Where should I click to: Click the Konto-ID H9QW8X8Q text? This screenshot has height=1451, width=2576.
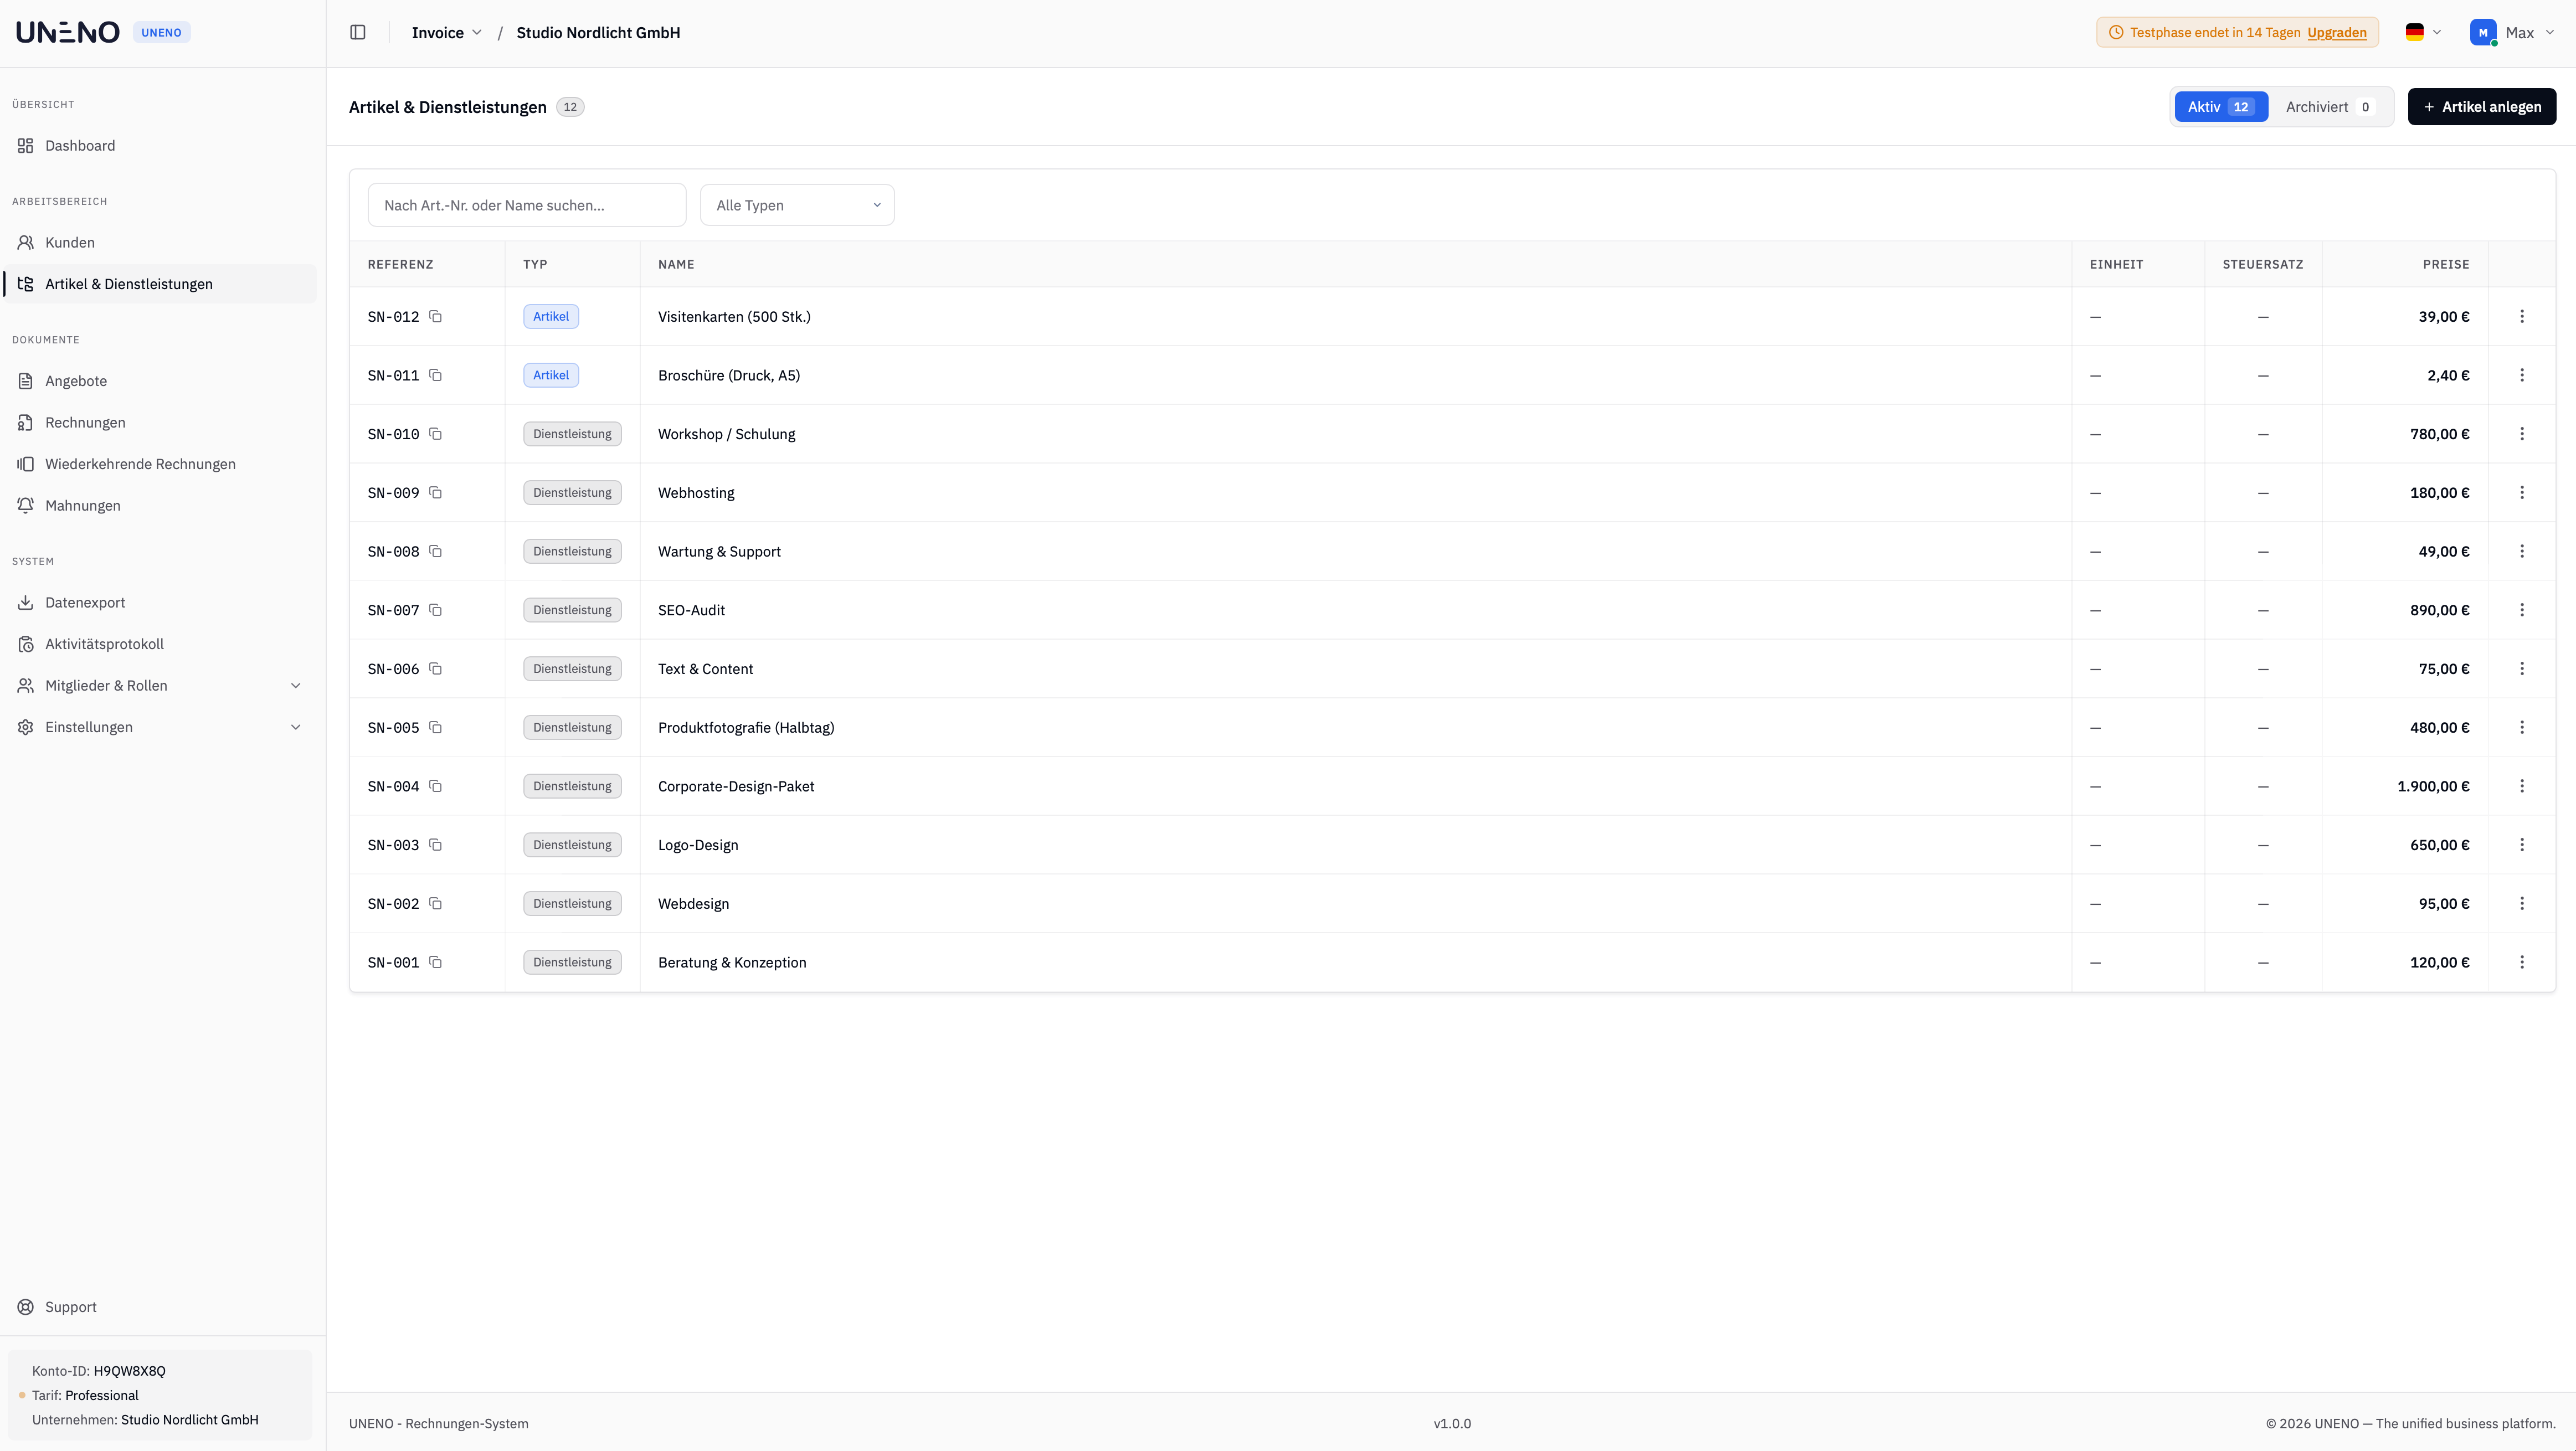[x=99, y=1371]
